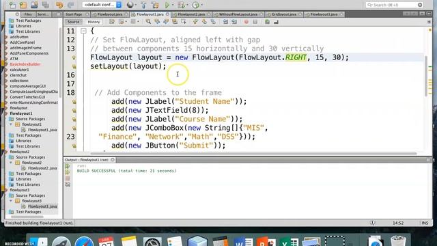Click the editor vertical scrollbar
The height and width of the screenshot is (246, 437).
click(426, 76)
